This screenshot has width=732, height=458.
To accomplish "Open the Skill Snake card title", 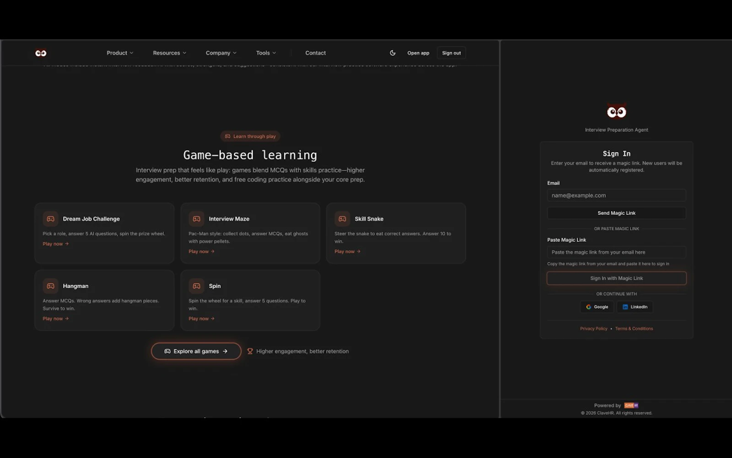I will tap(369, 219).
